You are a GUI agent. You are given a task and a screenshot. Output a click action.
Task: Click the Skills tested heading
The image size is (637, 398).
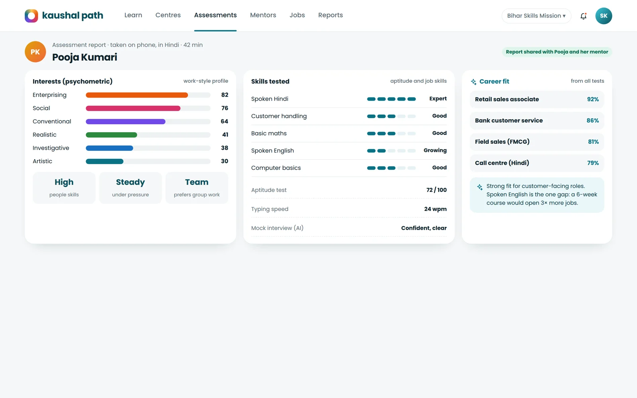[x=270, y=81]
